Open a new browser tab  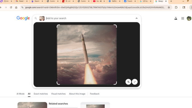[x=171, y=1]
